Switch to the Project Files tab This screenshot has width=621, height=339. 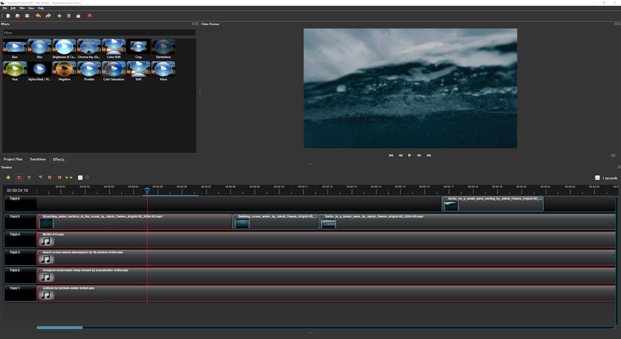(13, 159)
